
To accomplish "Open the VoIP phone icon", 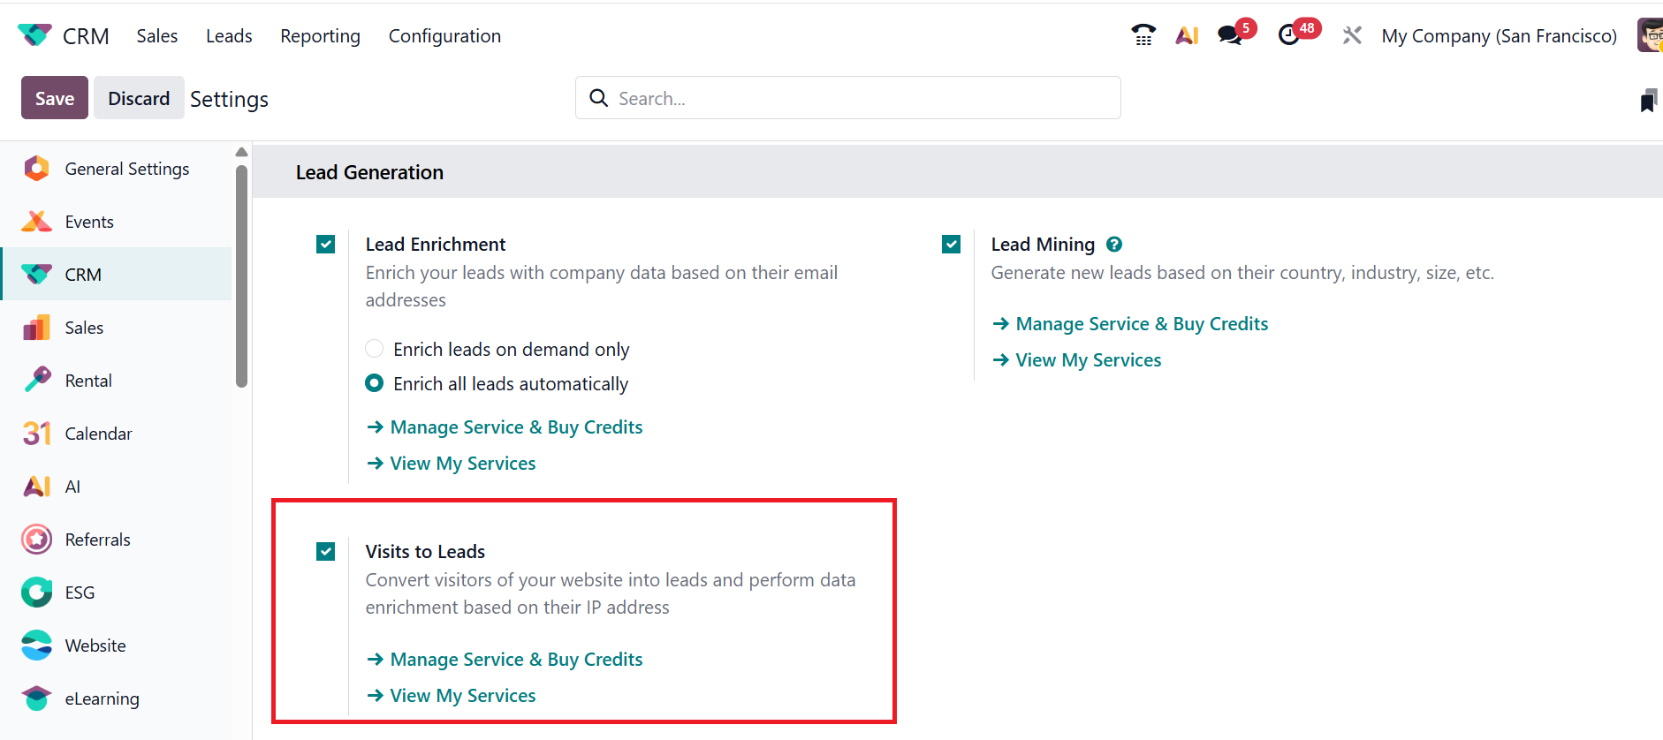I will (x=1143, y=35).
